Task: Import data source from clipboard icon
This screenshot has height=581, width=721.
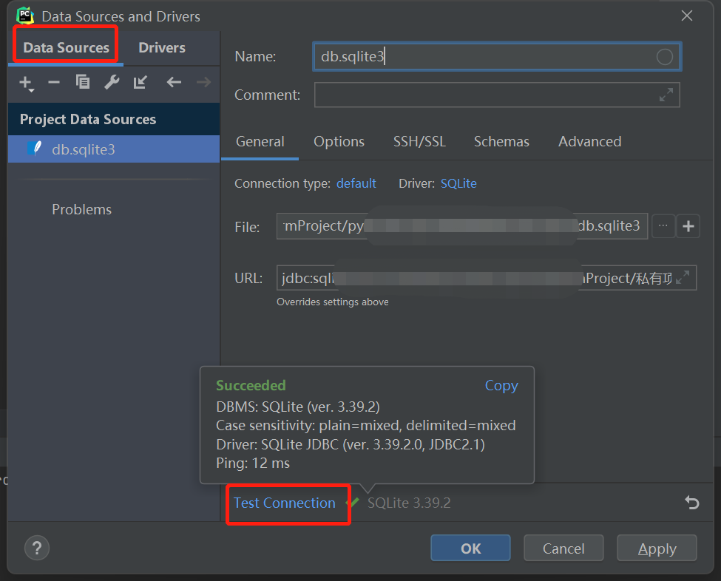Action: click(140, 83)
